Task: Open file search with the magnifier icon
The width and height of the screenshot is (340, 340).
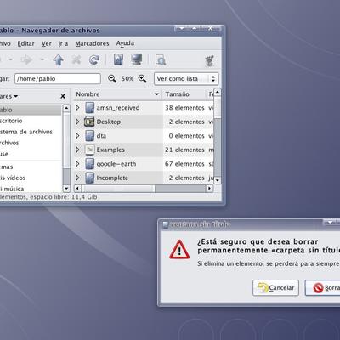Action: click(x=161, y=60)
